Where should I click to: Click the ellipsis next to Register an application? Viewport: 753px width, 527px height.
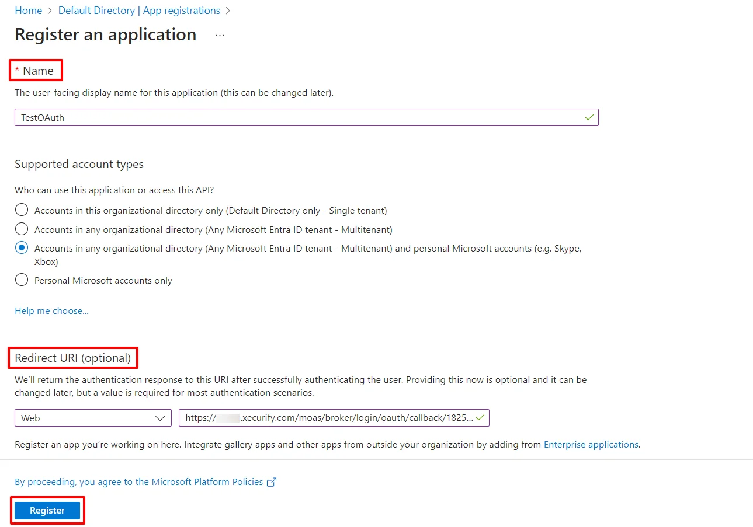(220, 36)
